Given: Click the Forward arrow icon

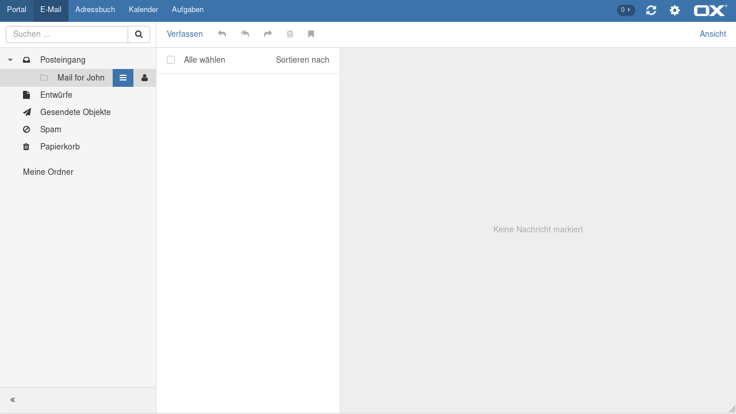Looking at the screenshot, I should point(268,34).
